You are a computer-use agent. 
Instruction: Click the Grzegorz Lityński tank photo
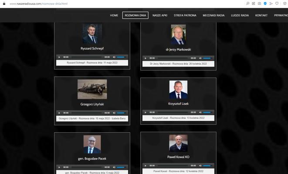(92, 89)
